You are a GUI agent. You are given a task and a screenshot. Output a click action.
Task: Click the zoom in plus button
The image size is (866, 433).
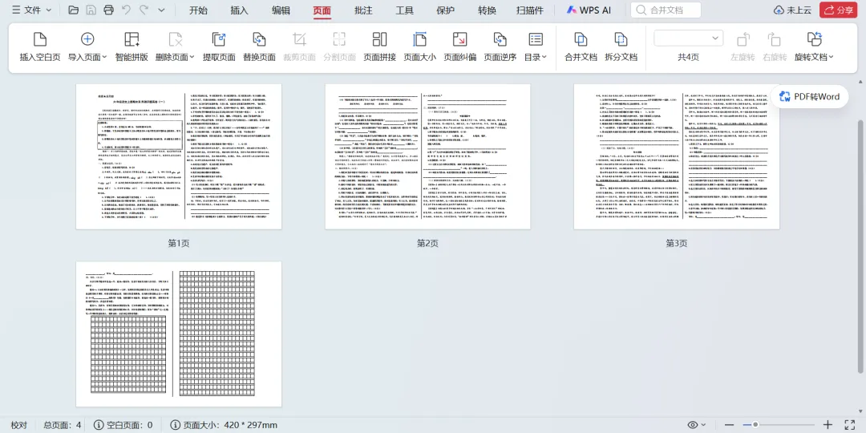[x=828, y=425]
